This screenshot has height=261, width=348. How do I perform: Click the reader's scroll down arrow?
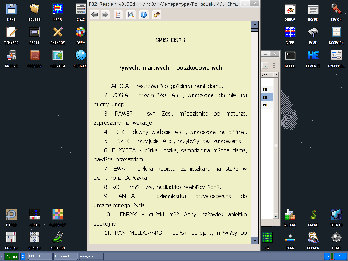tap(255, 241)
